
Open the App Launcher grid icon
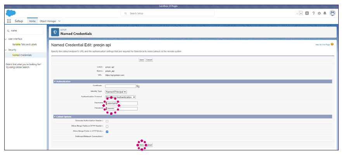pyautogui.click(x=9, y=21)
